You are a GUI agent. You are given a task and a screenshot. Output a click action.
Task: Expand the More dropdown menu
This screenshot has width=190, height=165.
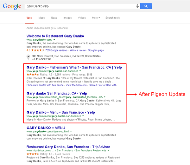point(96,18)
